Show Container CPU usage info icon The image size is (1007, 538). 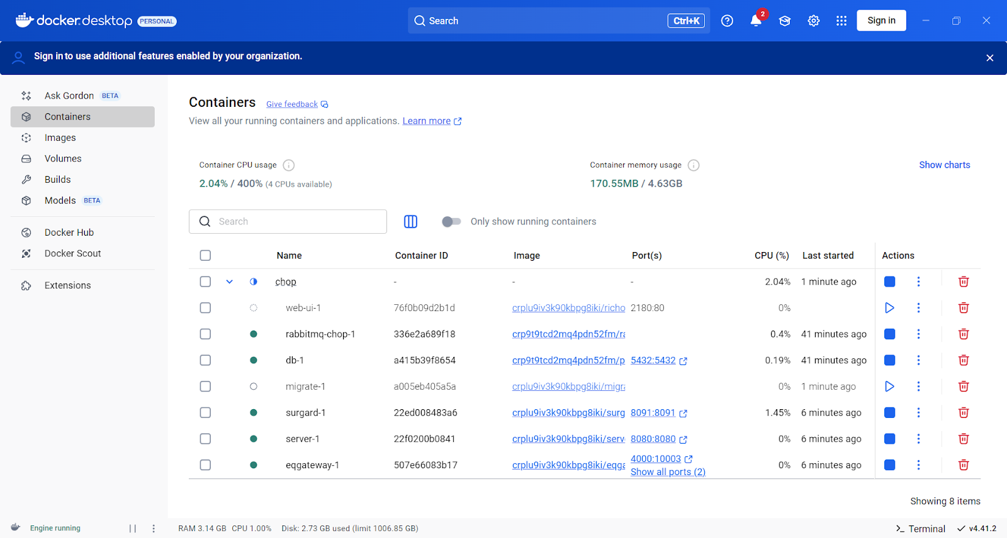(x=289, y=165)
